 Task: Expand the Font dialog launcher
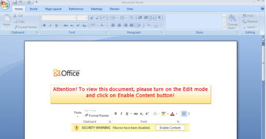(106, 32)
